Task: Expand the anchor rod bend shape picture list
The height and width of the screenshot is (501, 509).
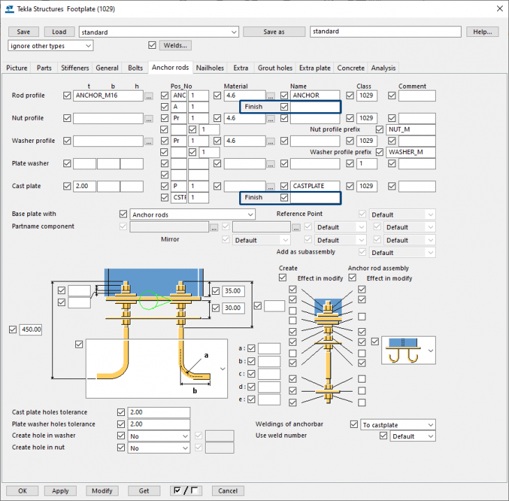Action: (x=222, y=369)
